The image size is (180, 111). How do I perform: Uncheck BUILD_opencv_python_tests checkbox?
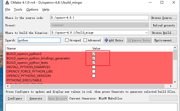(94, 62)
